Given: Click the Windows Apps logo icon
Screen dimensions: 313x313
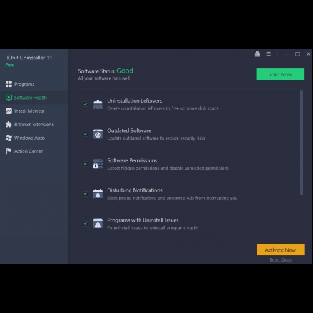Looking at the screenshot, I should point(9,138).
